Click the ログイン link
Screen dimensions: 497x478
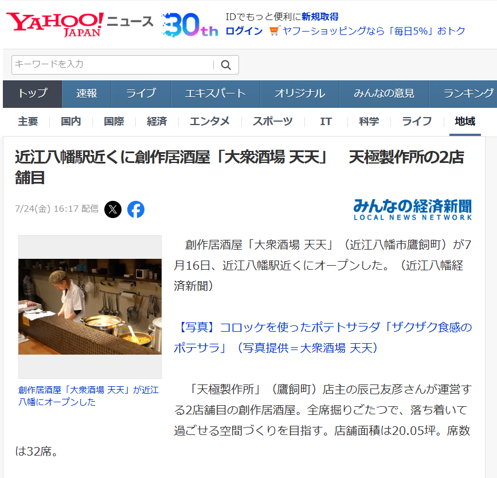click(x=244, y=31)
